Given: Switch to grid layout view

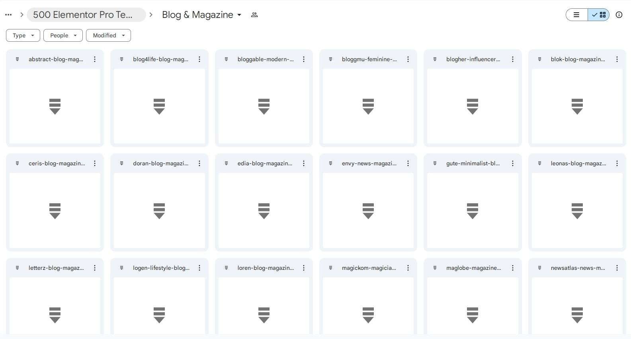Looking at the screenshot, I should click(599, 15).
